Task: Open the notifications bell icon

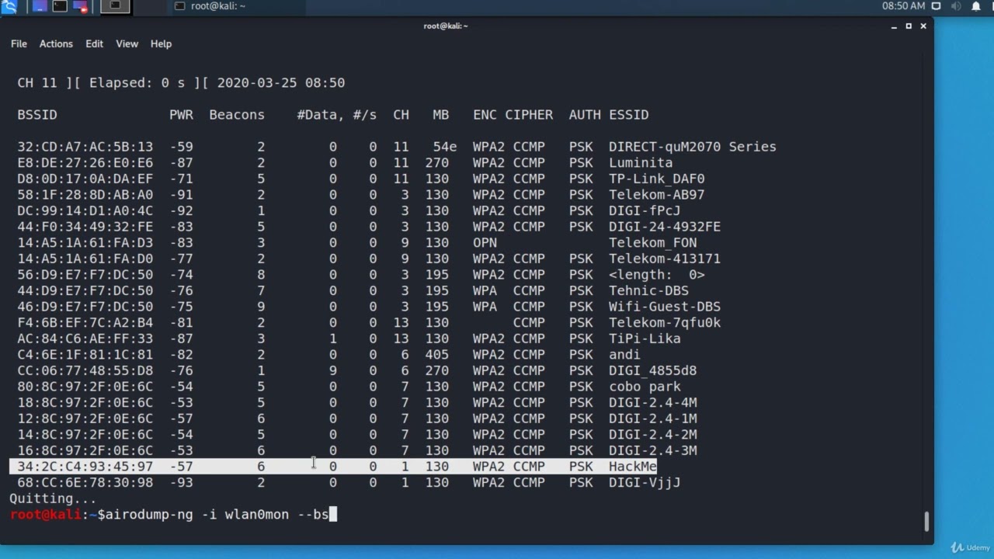Action: [976, 6]
